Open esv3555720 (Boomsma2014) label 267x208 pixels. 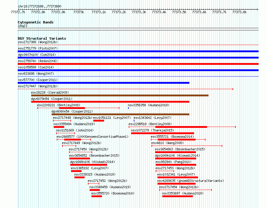click(x=113, y=193)
